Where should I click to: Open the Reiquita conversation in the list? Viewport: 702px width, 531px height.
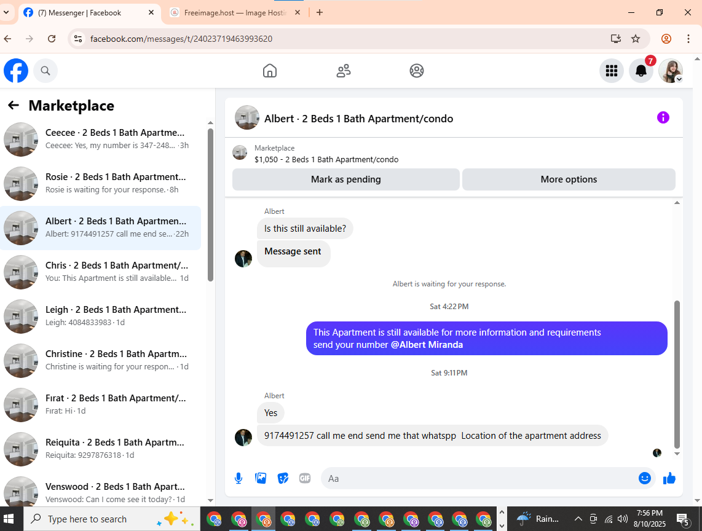click(x=101, y=449)
